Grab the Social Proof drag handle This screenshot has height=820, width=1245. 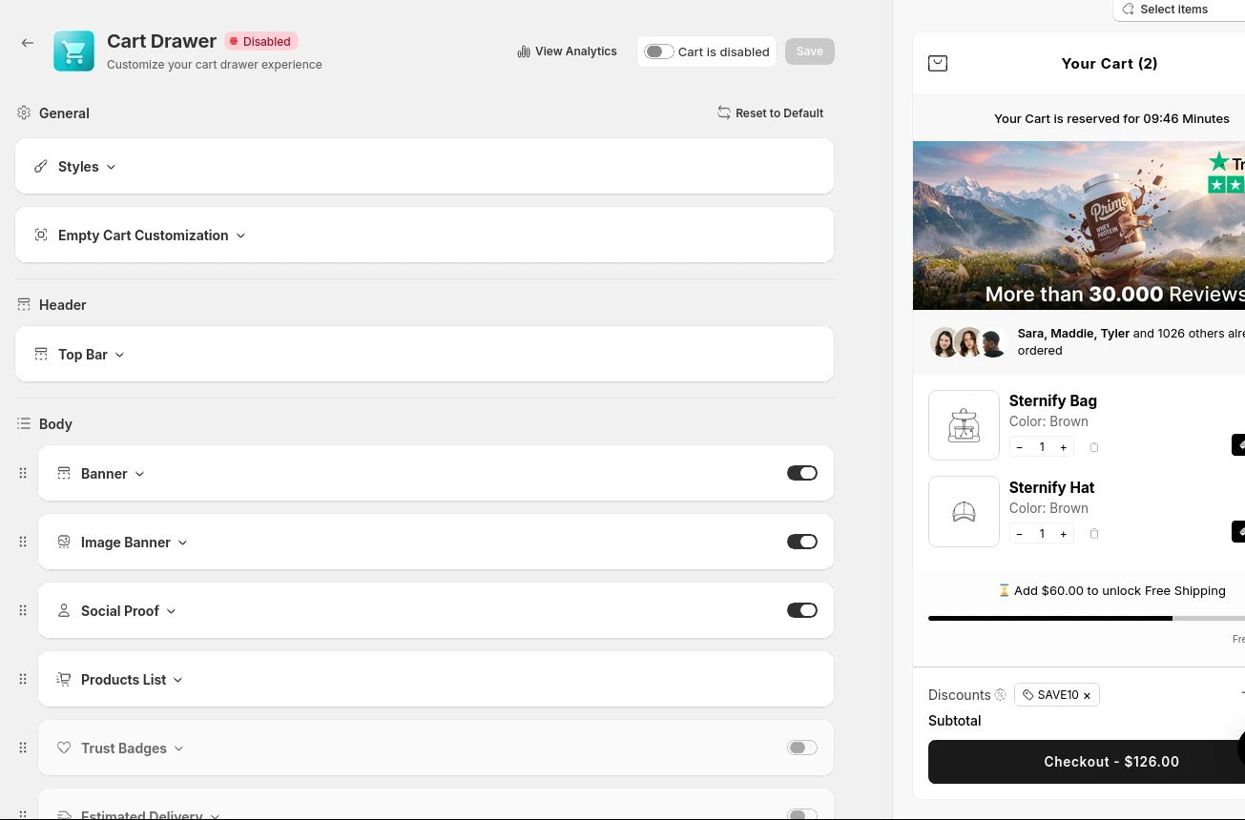[x=23, y=611]
